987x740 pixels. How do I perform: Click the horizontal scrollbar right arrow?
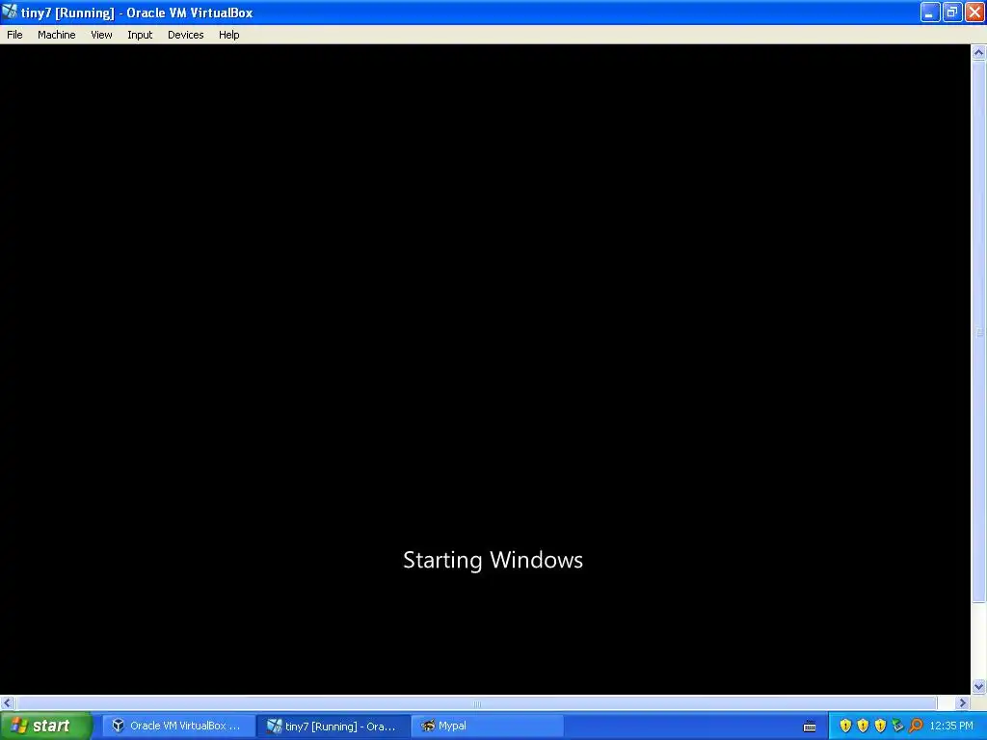click(x=963, y=702)
